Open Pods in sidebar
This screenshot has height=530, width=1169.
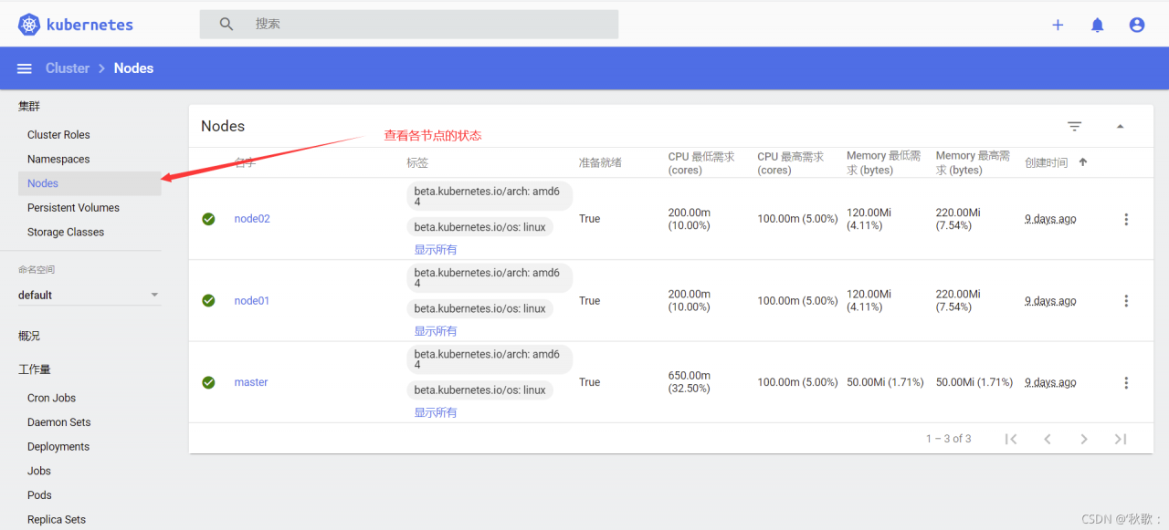pyautogui.click(x=39, y=495)
